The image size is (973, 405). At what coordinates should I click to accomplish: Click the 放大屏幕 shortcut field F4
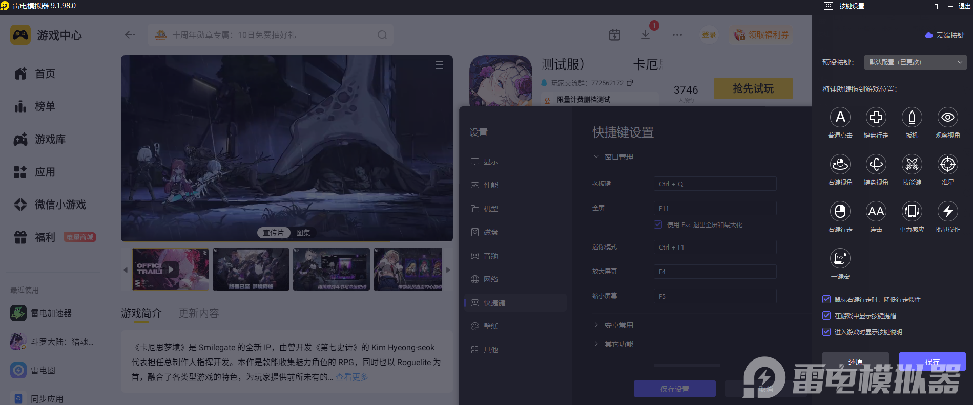pos(715,272)
